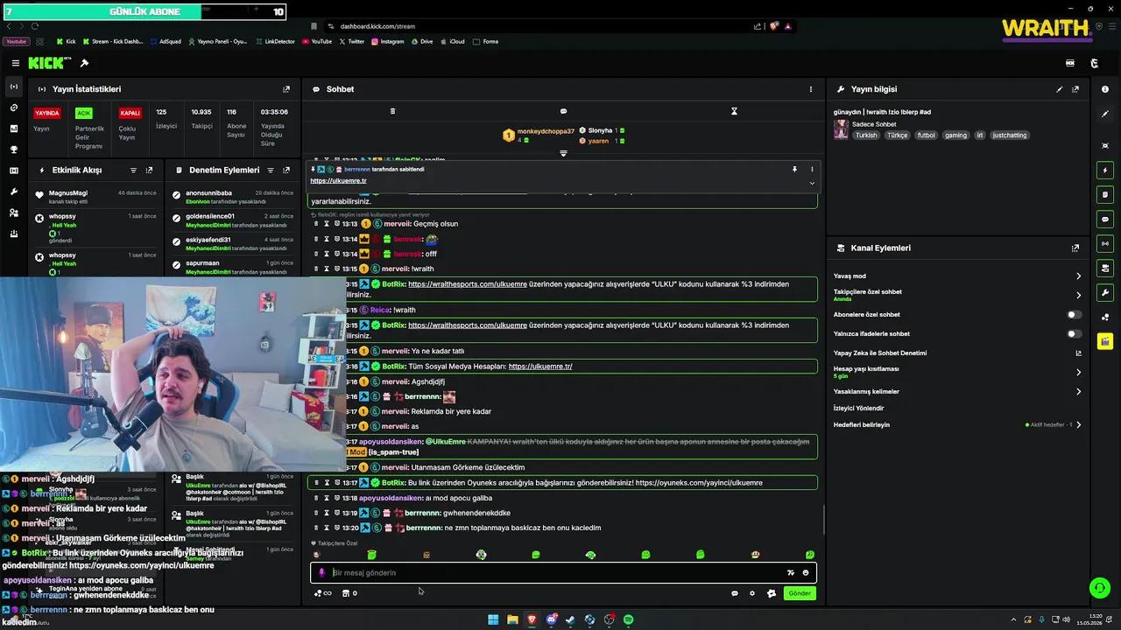Viewport: 1121px width, 630px height.
Task: Edit stream info with the Yayın bilgisi pencil
Action: pyautogui.click(x=1059, y=89)
